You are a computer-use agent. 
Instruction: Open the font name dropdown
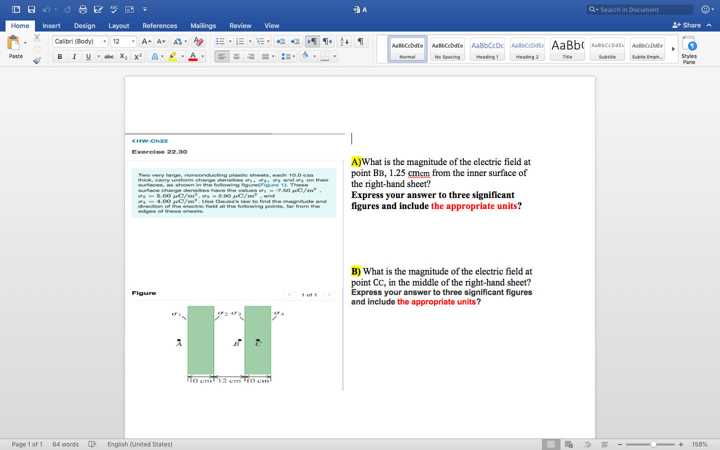(x=104, y=41)
